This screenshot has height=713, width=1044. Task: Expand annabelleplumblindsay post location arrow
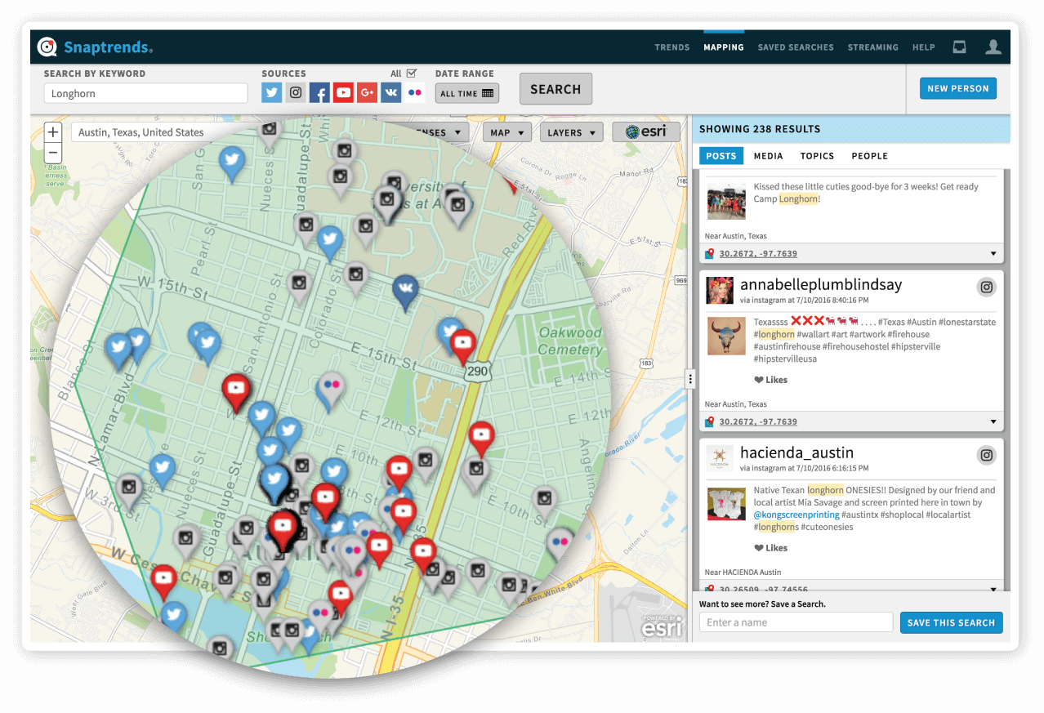click(x=993, y=422)
